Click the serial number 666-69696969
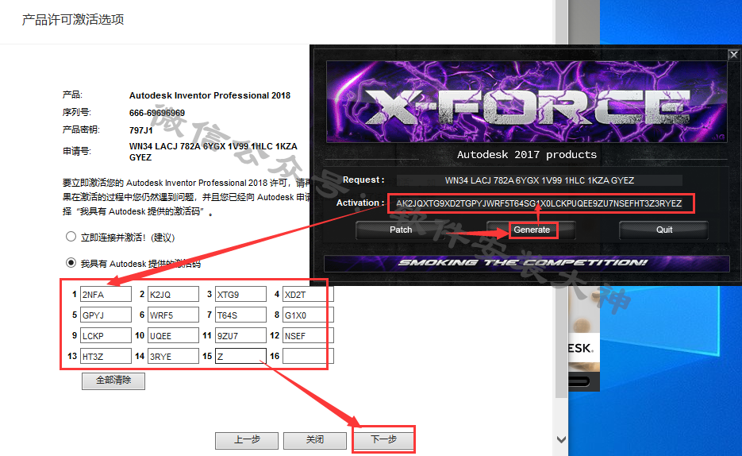The height and width of the screenshot is (456, 742). click(x=157, y=113)
